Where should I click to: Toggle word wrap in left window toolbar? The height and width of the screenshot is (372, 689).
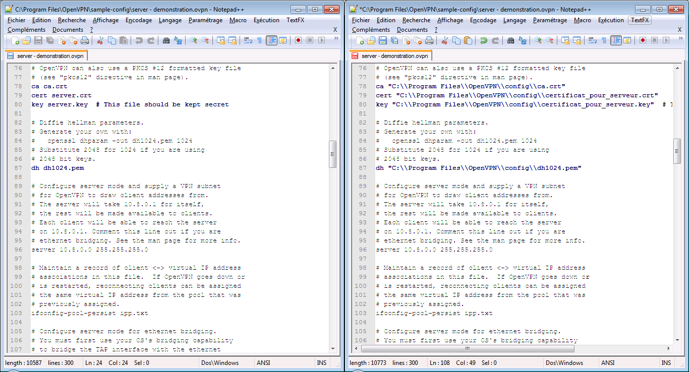(248, 40)
